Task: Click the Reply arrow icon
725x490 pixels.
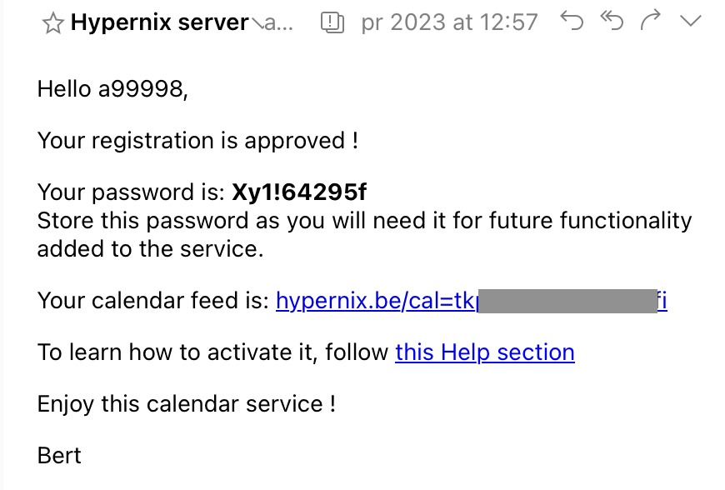Action: (x=572, y=21)
